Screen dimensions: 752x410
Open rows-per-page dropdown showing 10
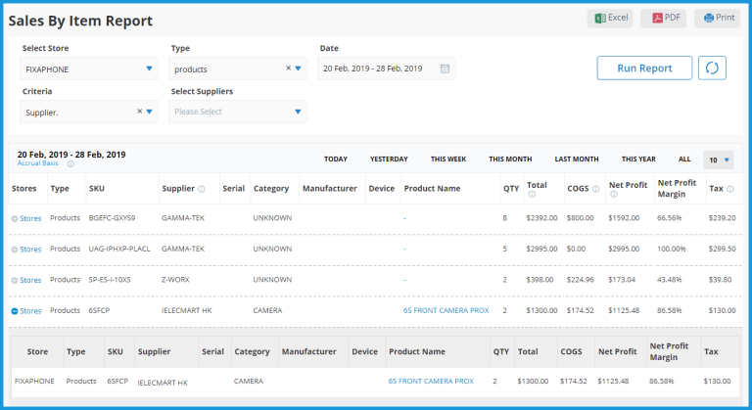click(719, 159)
